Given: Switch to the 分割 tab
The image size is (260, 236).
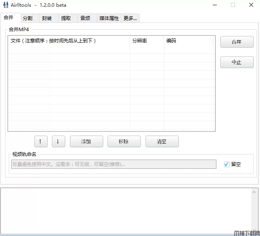Looking at the screenshot, I should pos(28,18).
